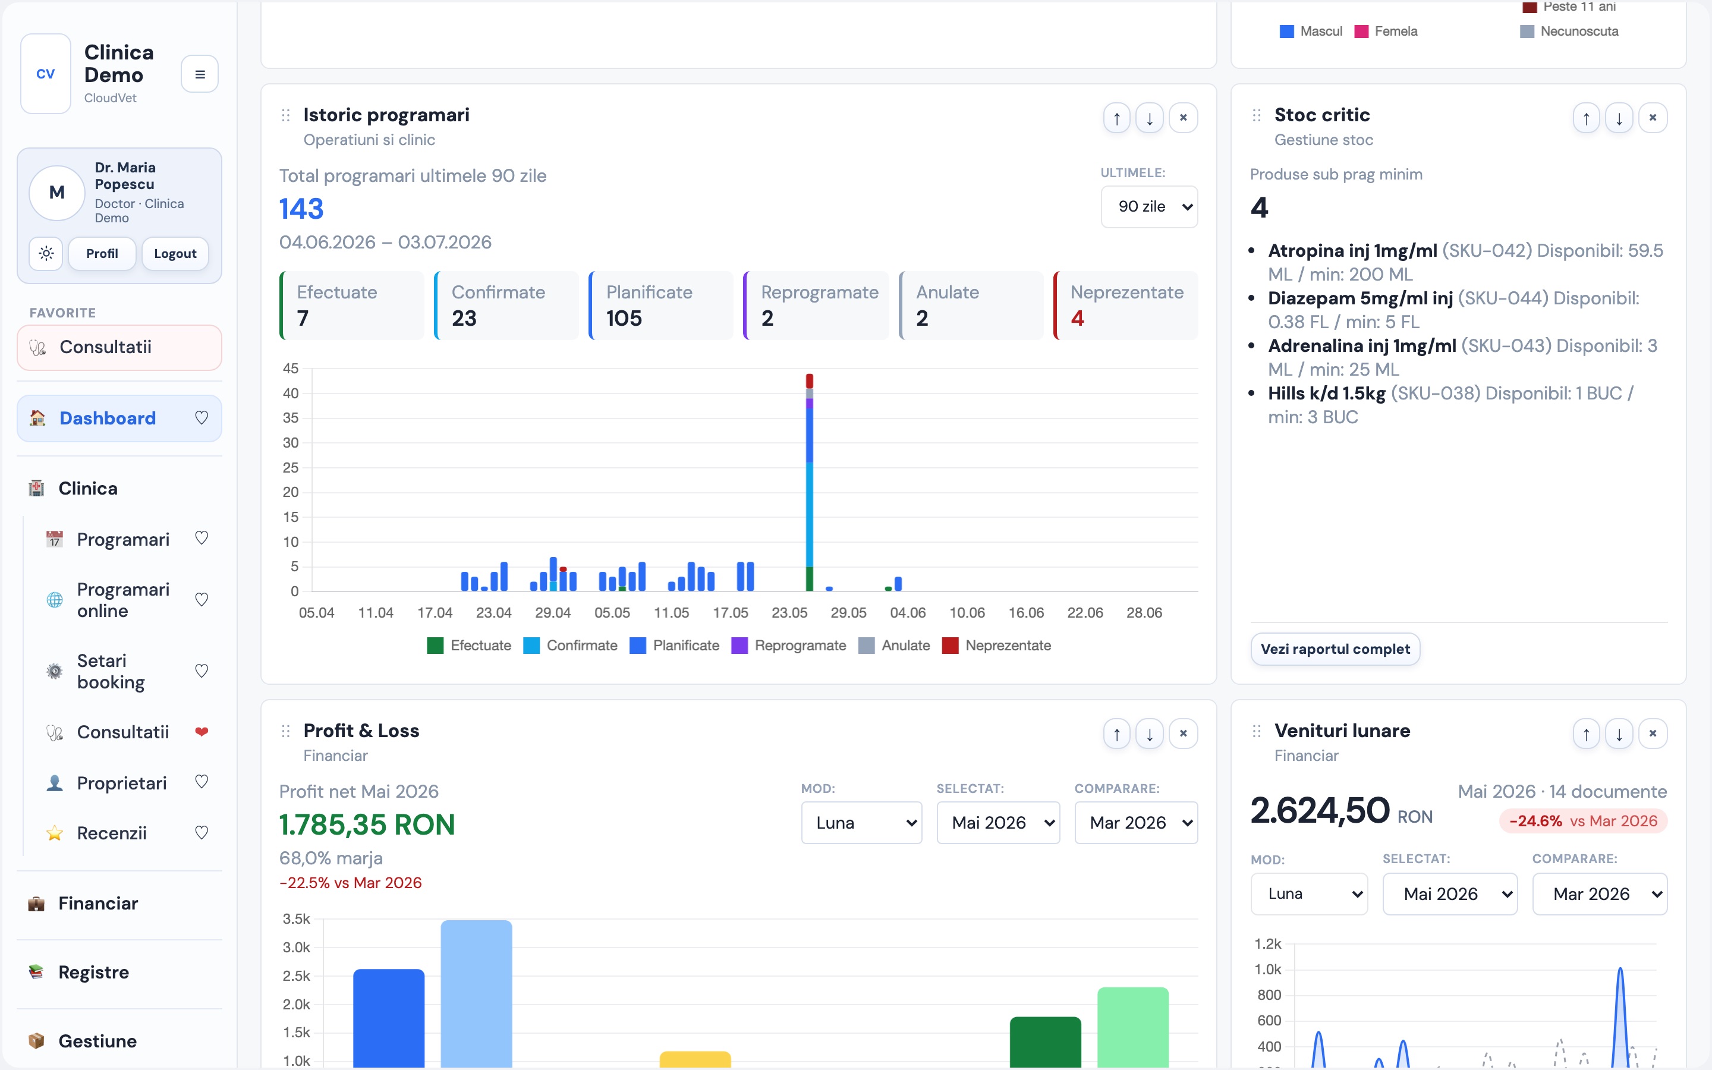Select the Reprogramate stat card
The width and height of the screenshot is (1712, 1070).
point(816,305)
